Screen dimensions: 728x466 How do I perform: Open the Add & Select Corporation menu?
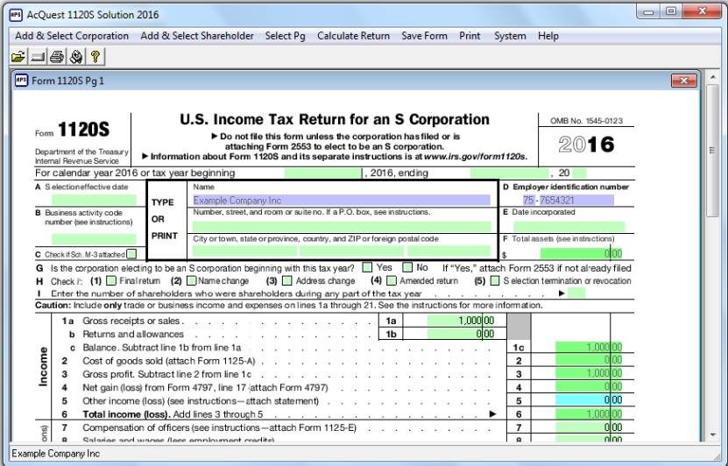click(x=72, y=36)
